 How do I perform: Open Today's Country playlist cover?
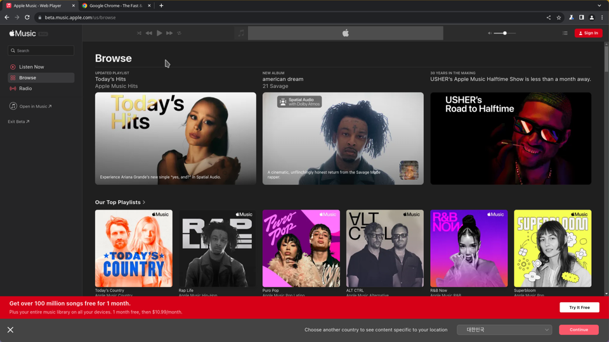134,248
